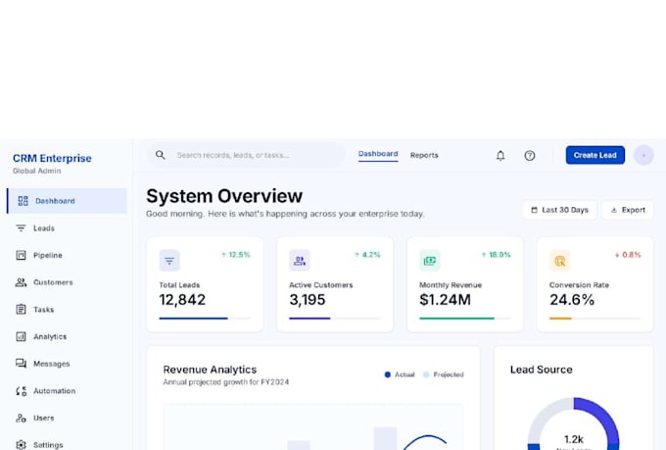The height and width of the screenshot is (450, 666).
Task: Click the Total Leads card icon
Action: (x=169, y=261)
